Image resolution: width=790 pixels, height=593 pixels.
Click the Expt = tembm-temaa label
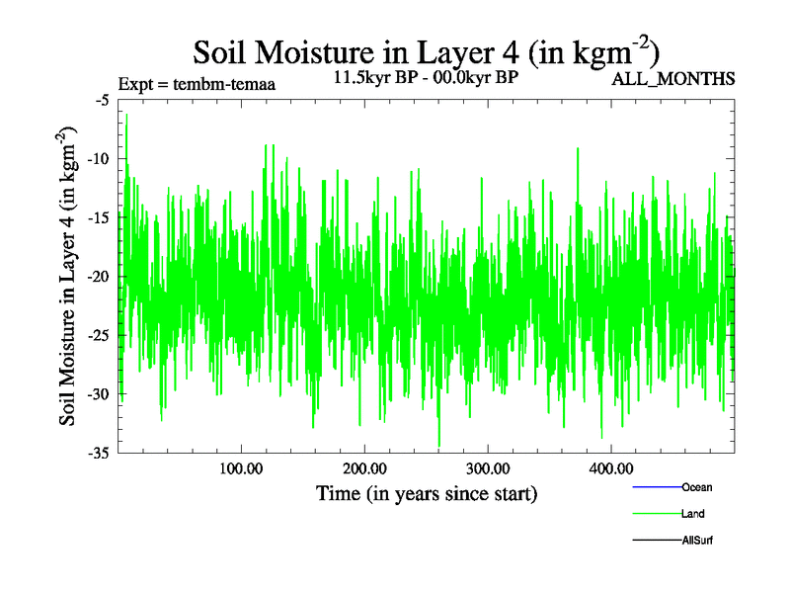coord(196,83)
